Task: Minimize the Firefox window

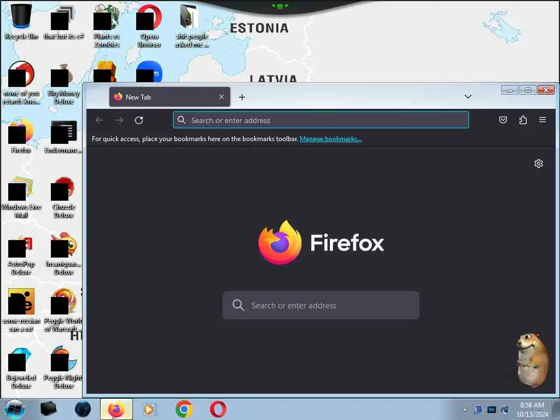Action: coord(510,90)
